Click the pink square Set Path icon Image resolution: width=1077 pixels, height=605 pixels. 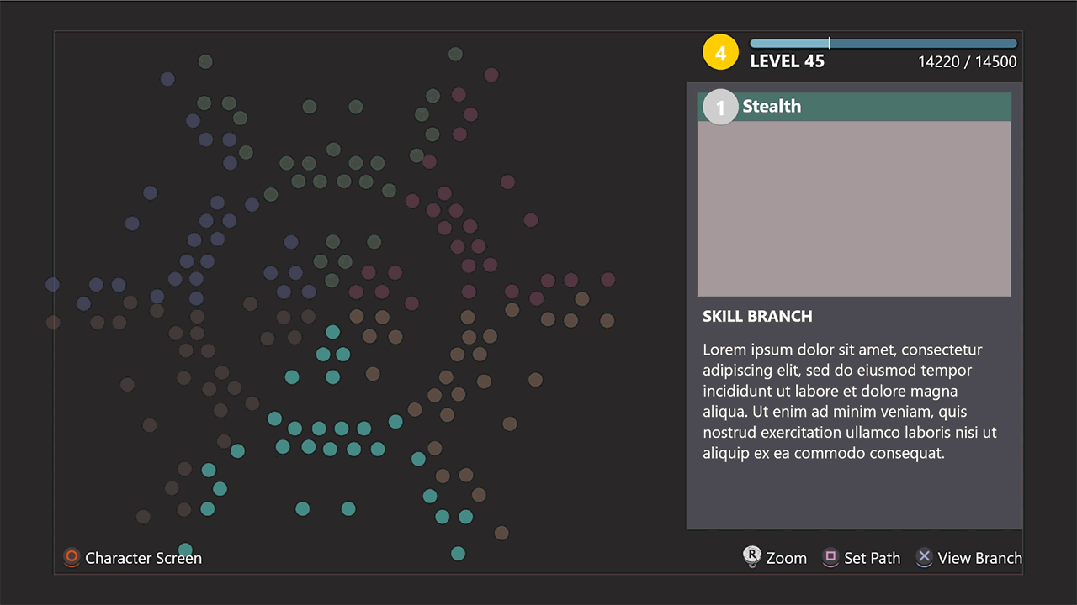pos(830,557)
